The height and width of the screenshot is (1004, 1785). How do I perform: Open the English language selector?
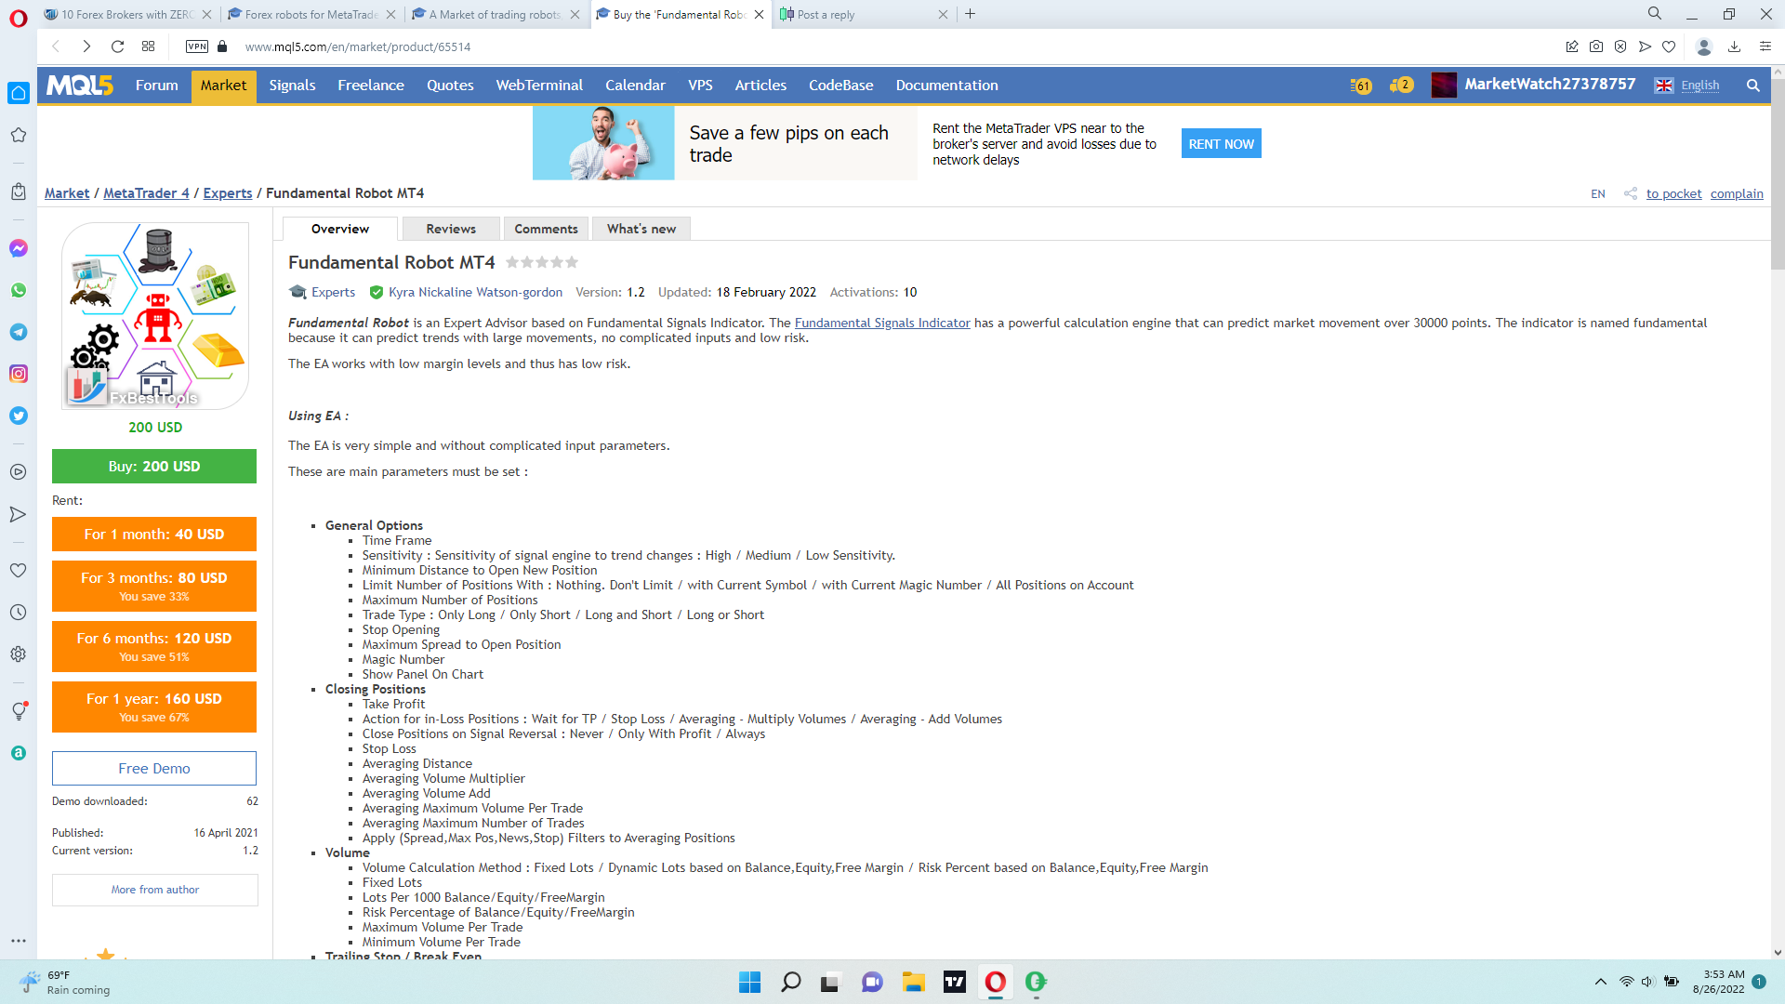pyautogui.click(x=1699, y=86)
